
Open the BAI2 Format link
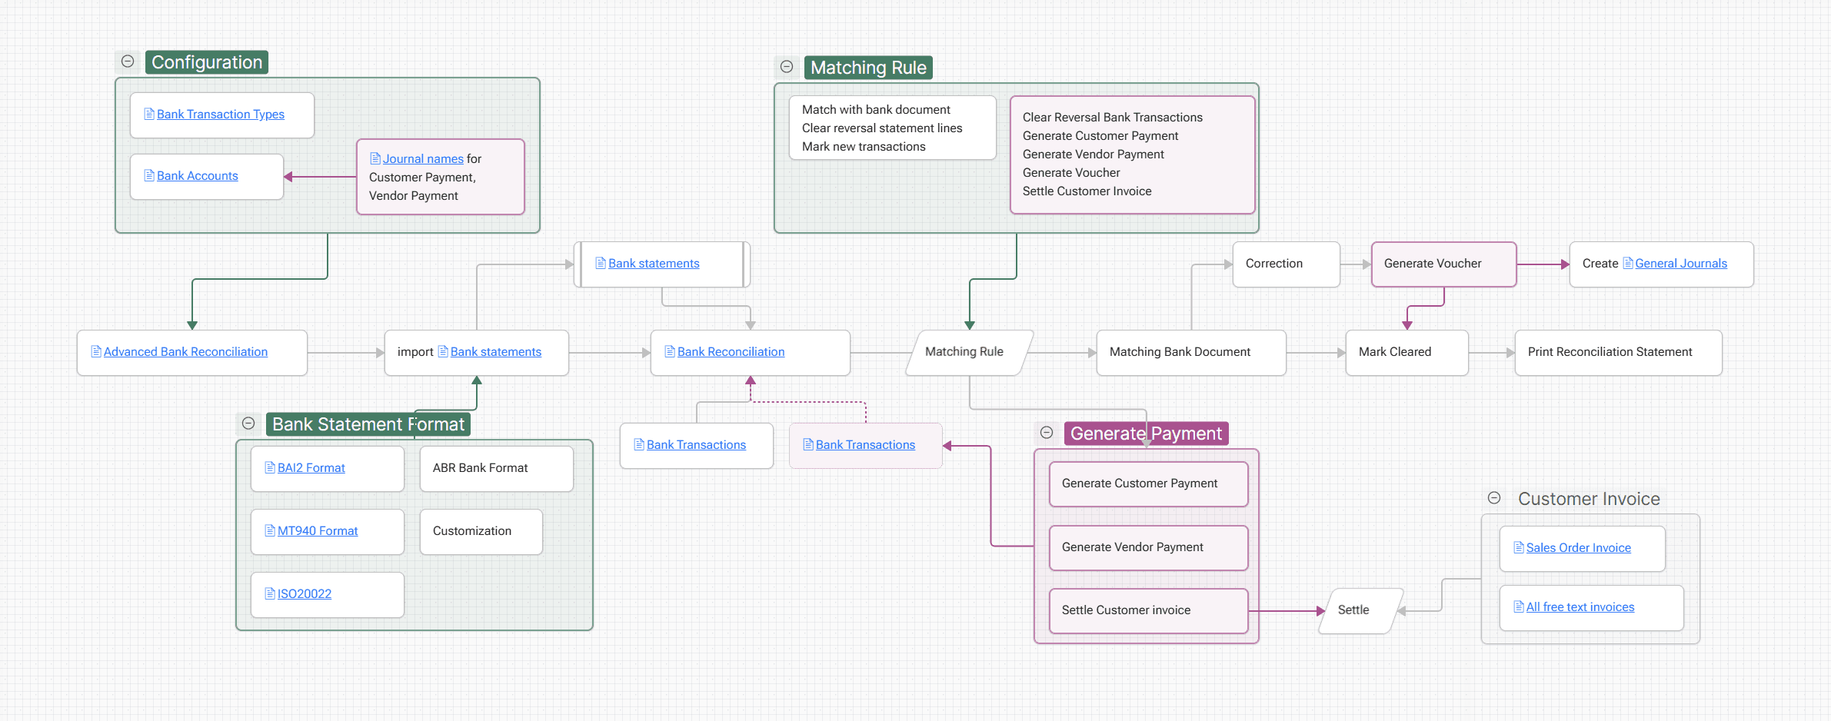pyautogui.click(x=311, y=467)
